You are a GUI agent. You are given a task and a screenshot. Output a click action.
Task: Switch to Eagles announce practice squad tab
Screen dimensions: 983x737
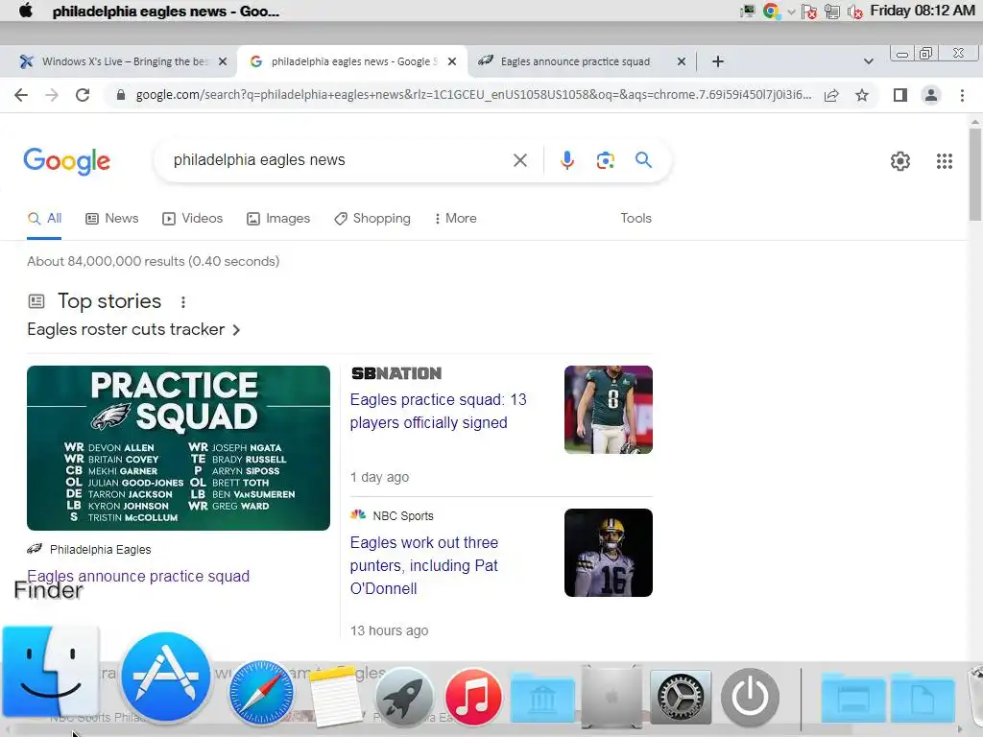(575, 61)
